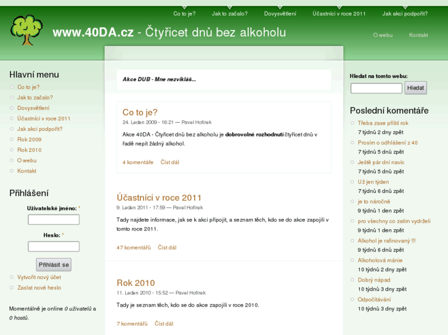Click the 'Přihlásit se' button
The image size is (448, 335).
54,265
